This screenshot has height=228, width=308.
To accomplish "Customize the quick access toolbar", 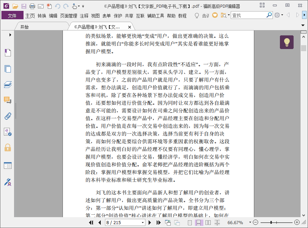I will (83, 6).
